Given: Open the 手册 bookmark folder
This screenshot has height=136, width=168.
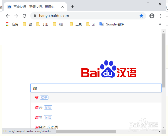Looking at the screenshot, I should click(x=42, y=24).
